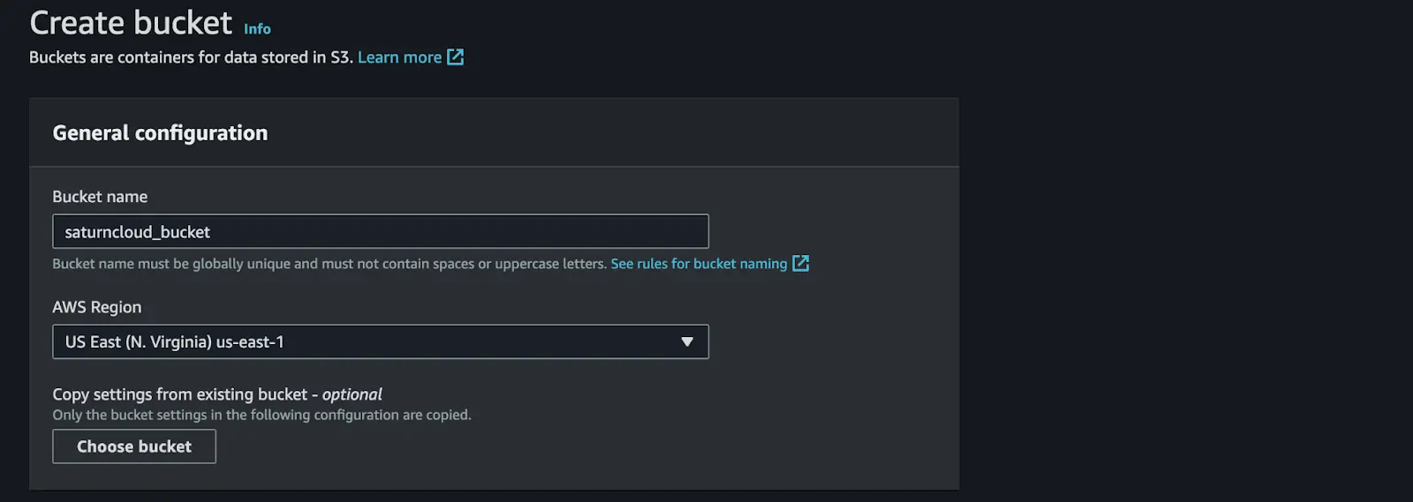Open See rules for bucket naming link
Viewport: 1413px width, 502px height.
[699, 264]
